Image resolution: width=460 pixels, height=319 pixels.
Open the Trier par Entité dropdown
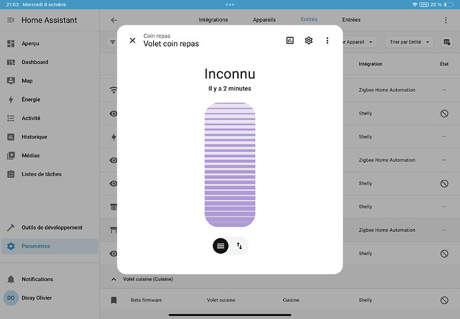(x=409, y=42)
